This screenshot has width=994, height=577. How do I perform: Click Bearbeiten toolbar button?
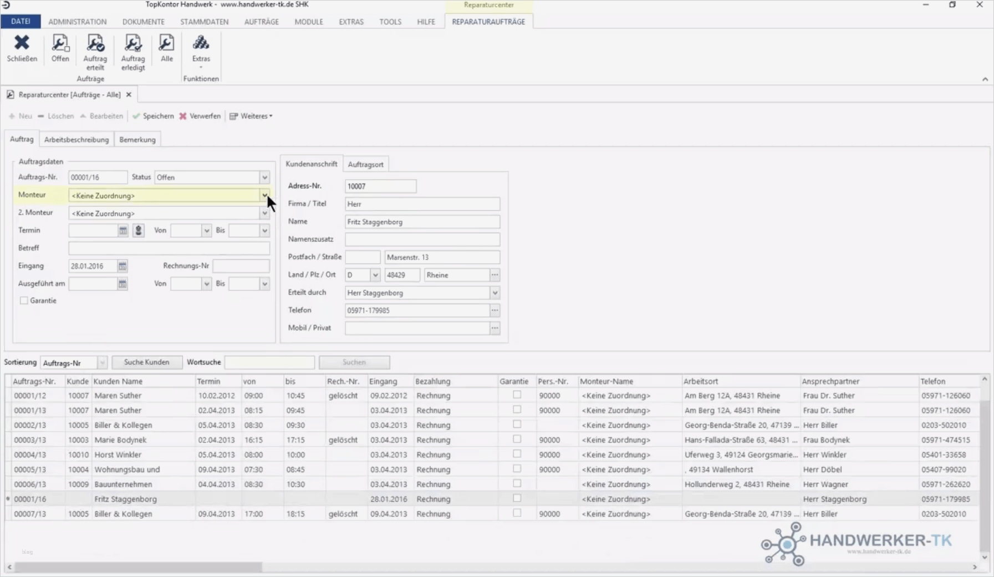click(101, 116)
